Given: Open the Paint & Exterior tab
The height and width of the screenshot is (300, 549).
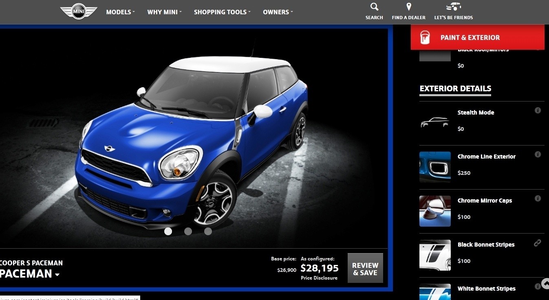Looking at the screenshot, I should pyautogui.click(x=477, y=37).
